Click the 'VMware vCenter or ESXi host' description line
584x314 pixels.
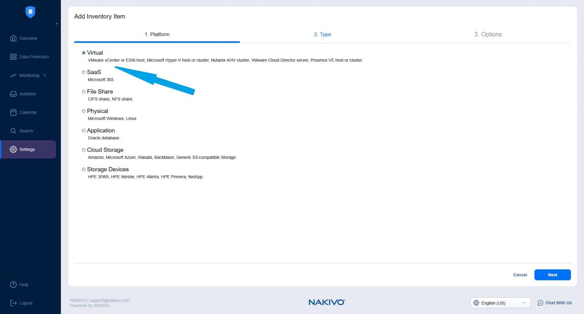coord(225,60)
